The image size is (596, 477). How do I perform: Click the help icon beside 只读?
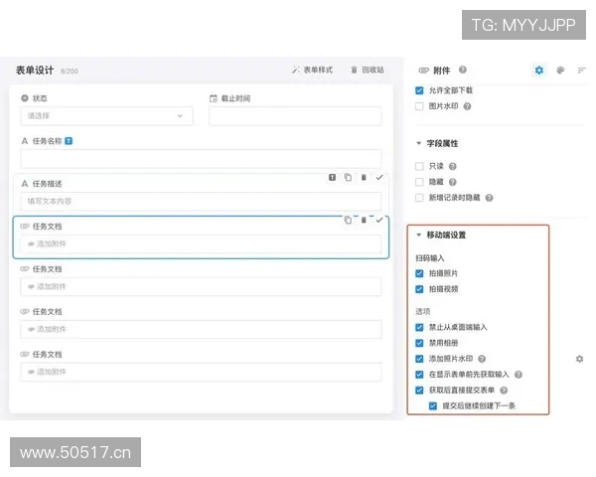coord(453,166)
